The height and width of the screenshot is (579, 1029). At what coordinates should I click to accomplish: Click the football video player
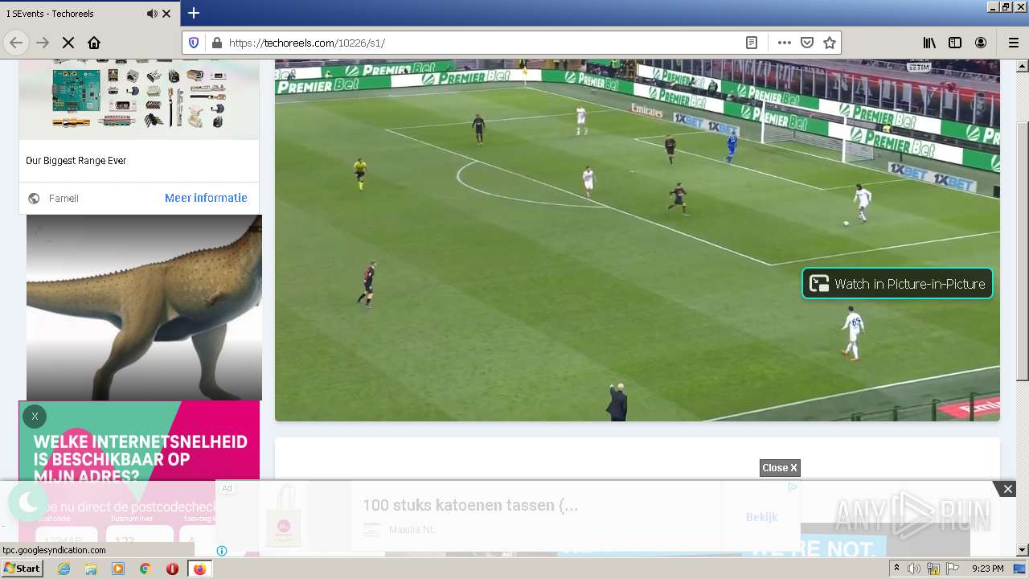[637, 240]
